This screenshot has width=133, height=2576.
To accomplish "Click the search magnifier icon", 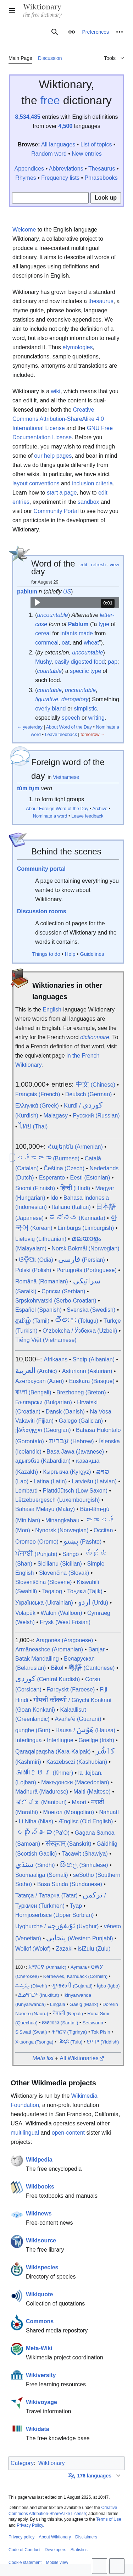I will pos(55,32).
